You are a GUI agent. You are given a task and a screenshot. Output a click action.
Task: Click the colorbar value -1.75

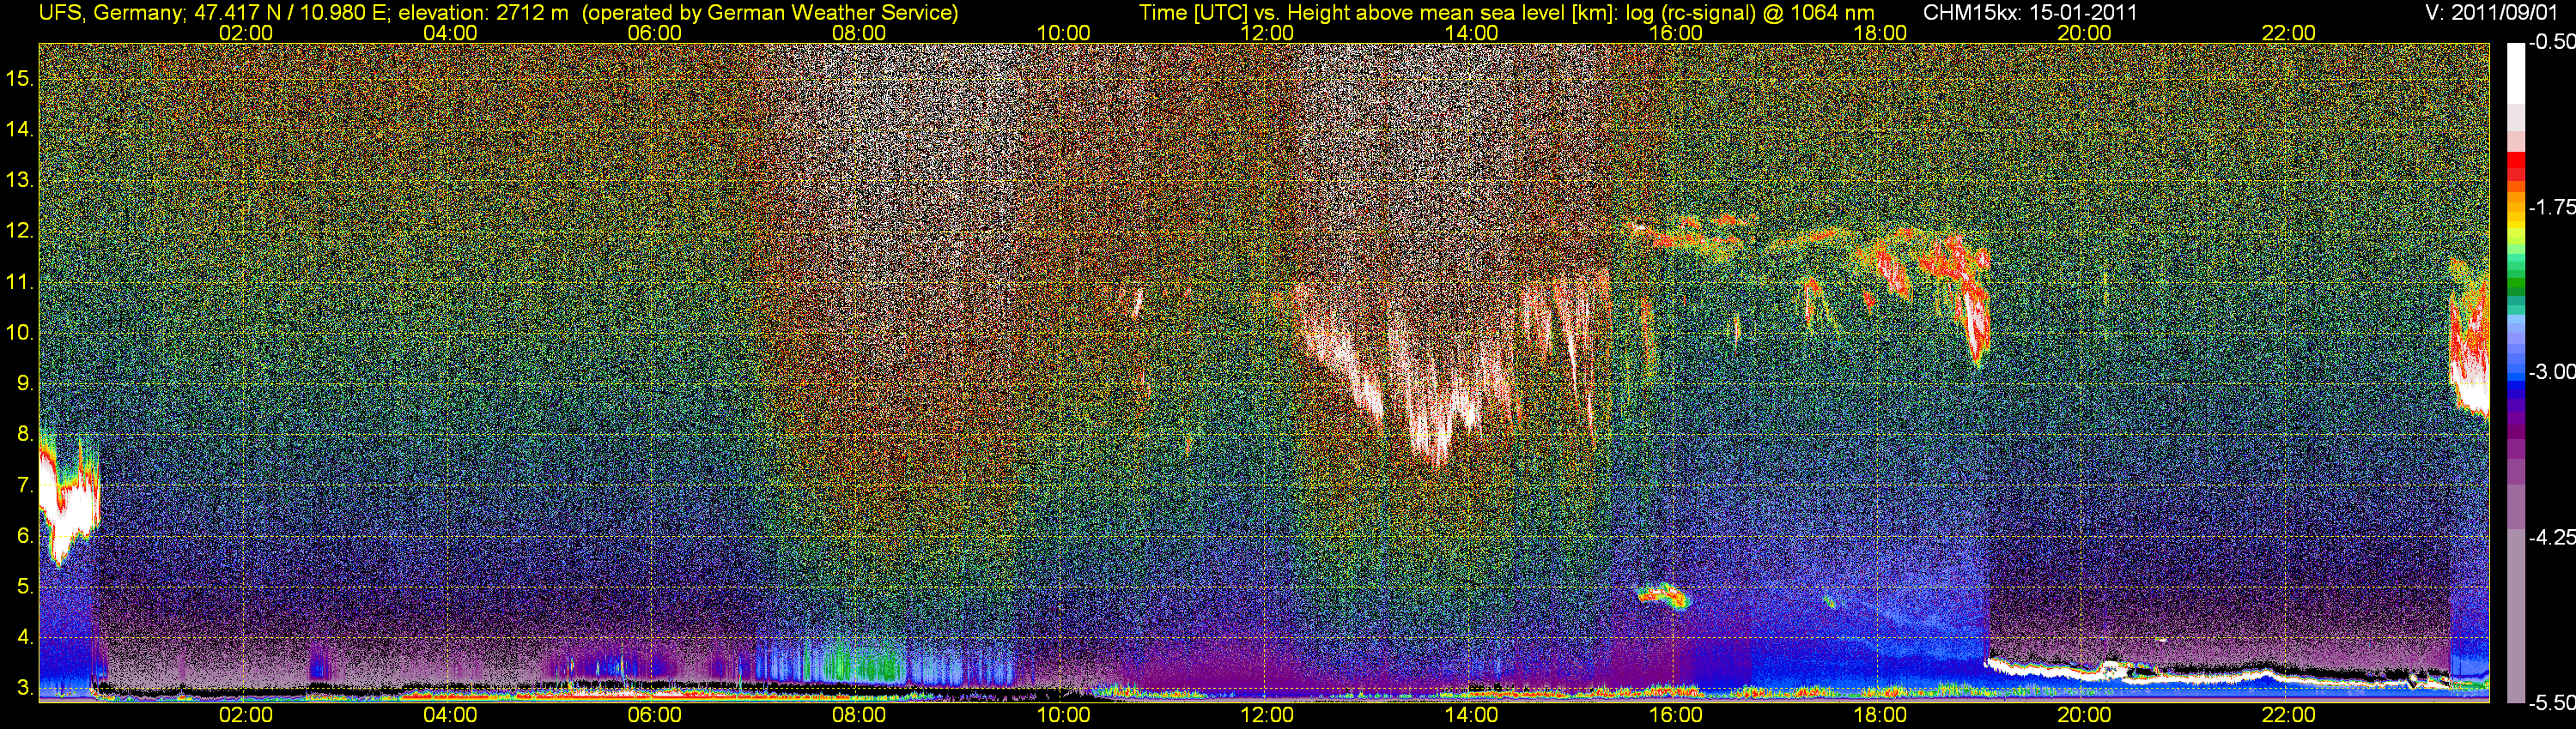pos(2551,207)
